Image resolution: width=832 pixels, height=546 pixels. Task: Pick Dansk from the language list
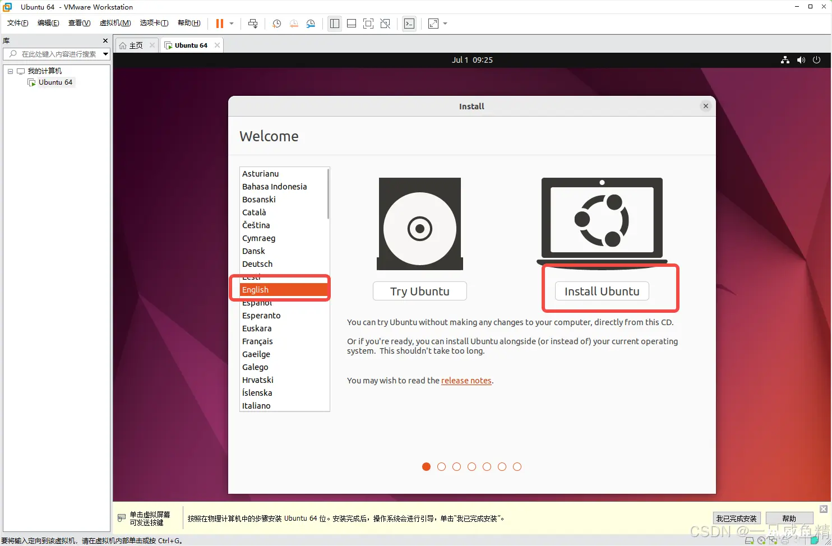tap(283, 251)
